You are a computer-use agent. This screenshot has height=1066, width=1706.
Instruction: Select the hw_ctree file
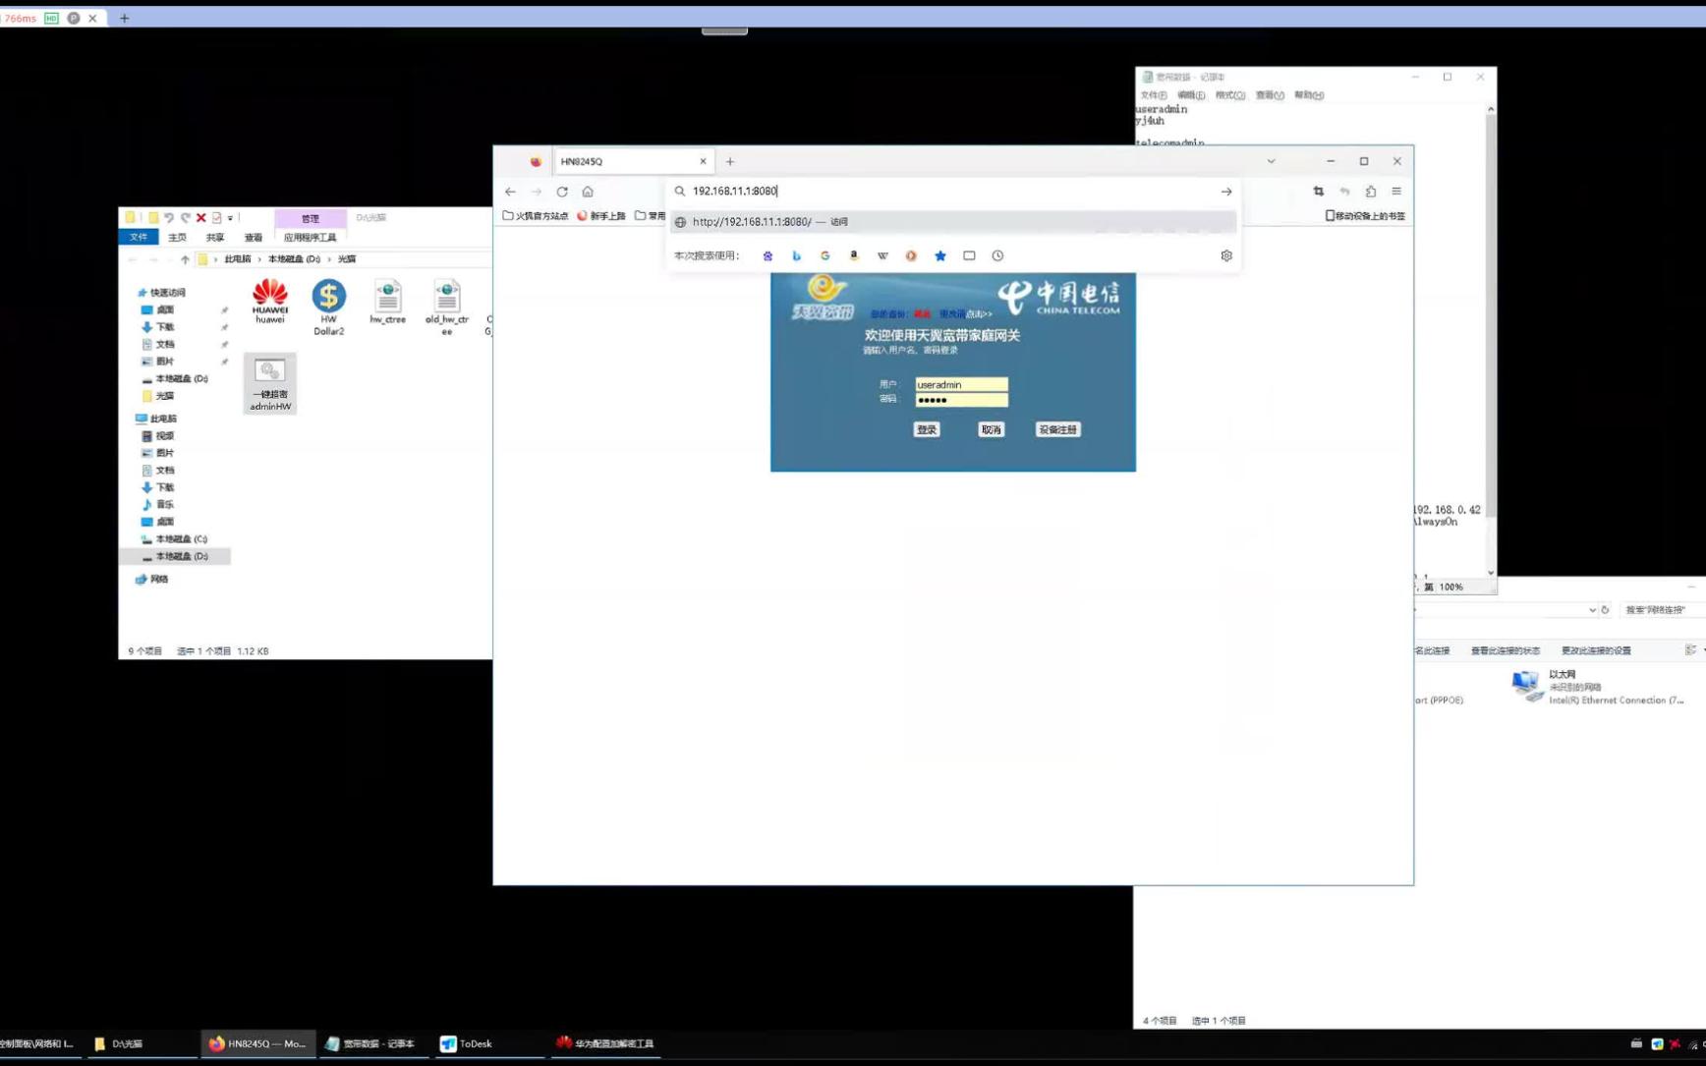[387, 301]
